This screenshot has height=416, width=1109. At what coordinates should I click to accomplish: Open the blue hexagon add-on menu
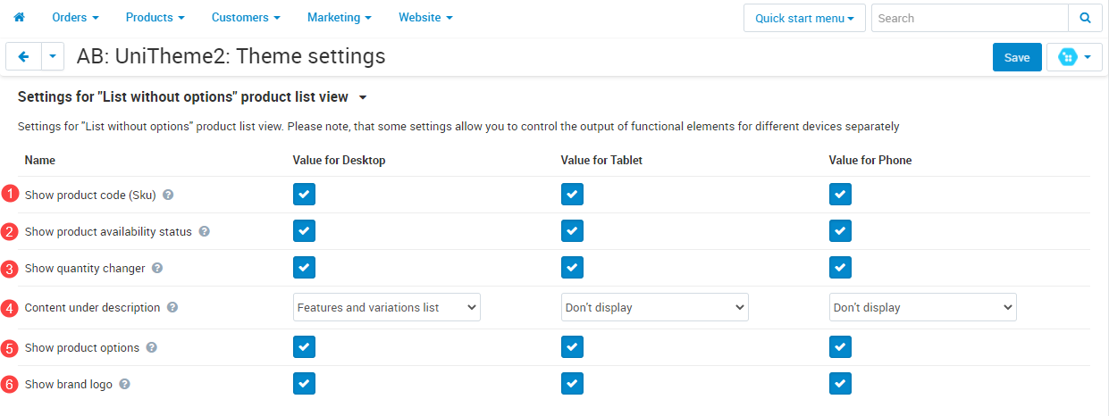click(x=1074, y=57)
